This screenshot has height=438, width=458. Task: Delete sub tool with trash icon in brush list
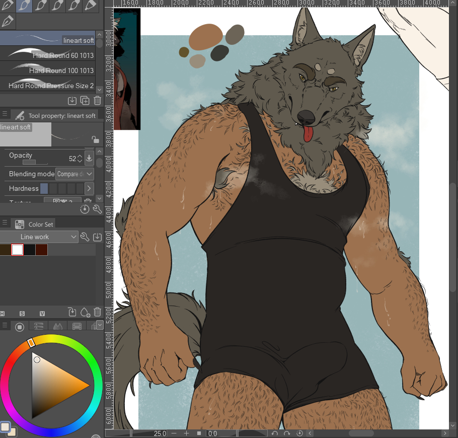pos(98,101)
